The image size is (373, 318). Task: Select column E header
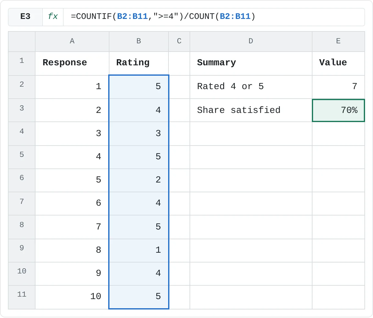(x=338, y=41)
